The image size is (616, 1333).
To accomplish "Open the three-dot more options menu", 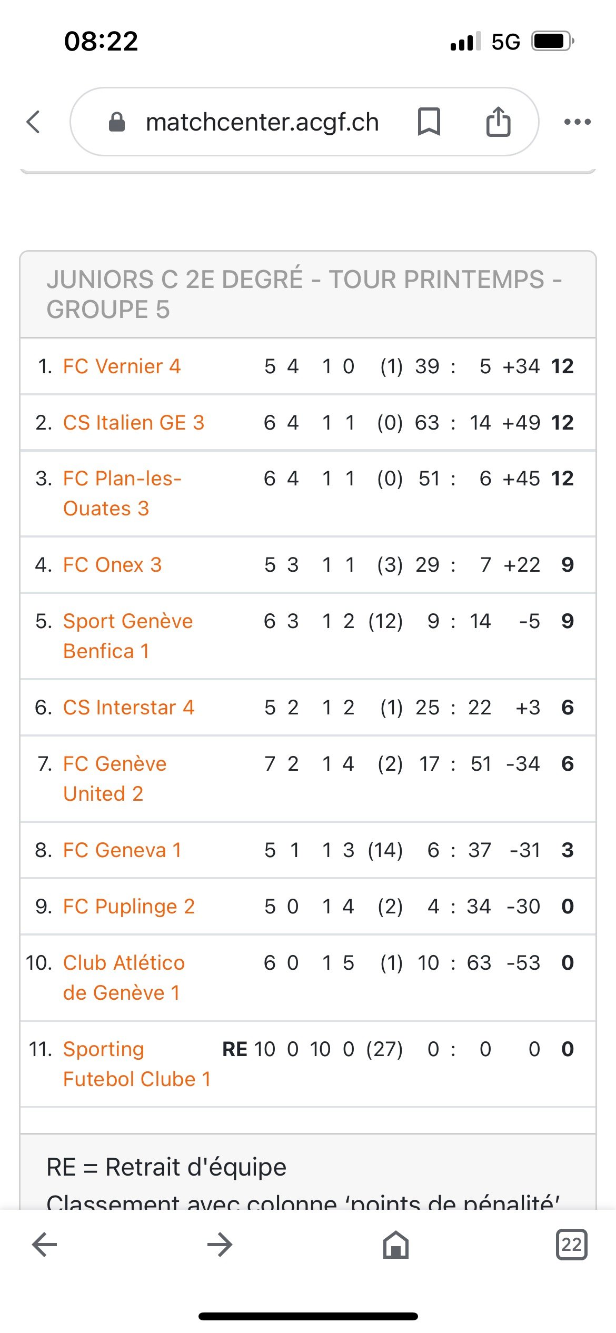I will click(577, 122).
